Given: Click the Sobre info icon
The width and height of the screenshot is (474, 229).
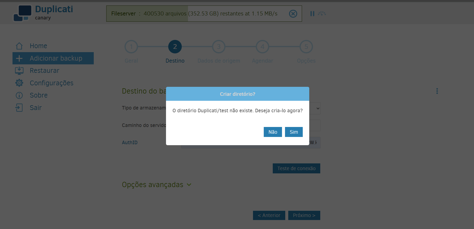Looking at the screenshot, I should (19, 95).
